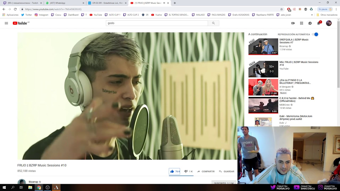Open the Instagram bookmark

[x=41, y=15]
